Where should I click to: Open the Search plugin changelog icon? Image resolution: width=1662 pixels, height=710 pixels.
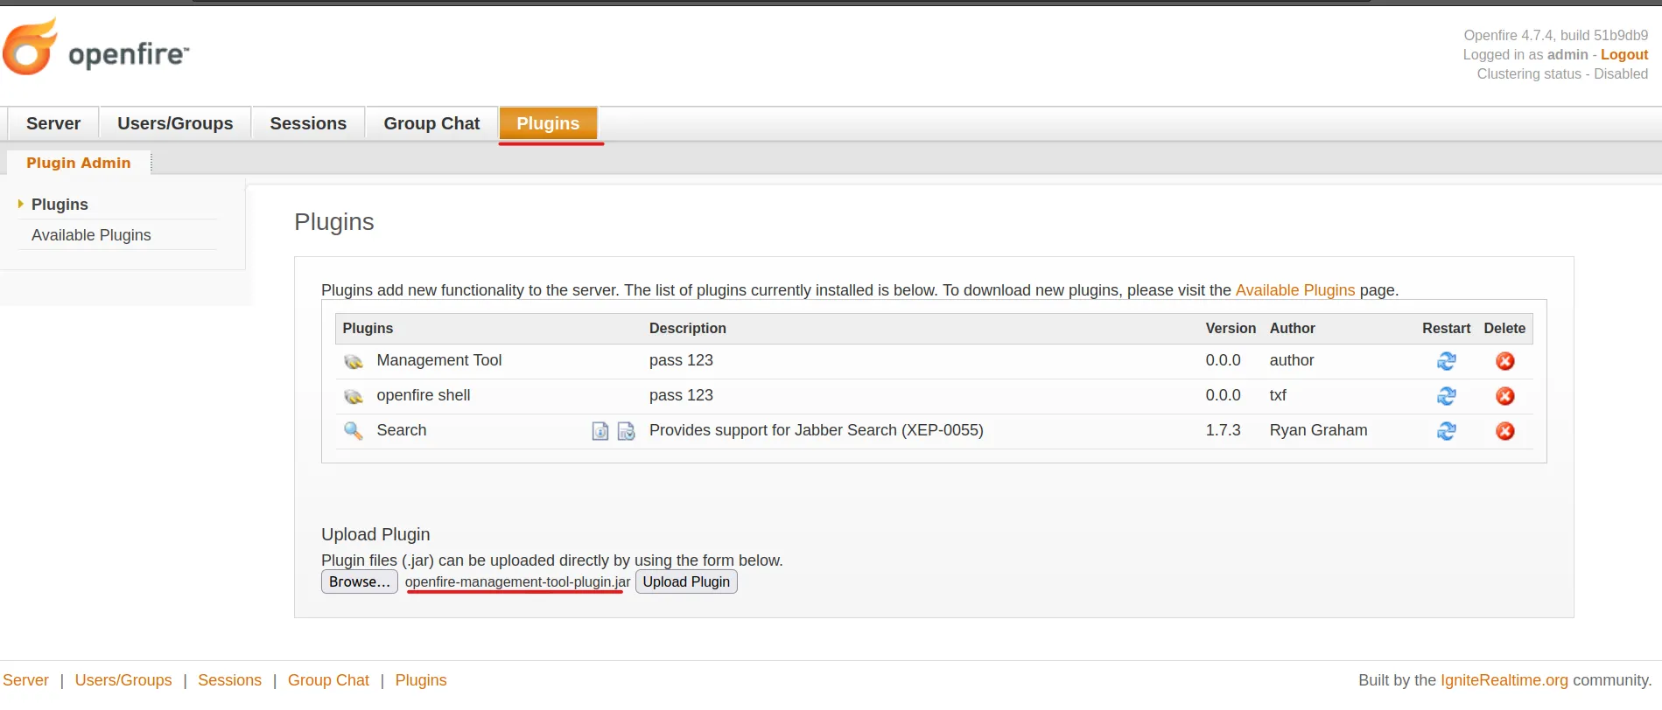[x=626, y=431]
